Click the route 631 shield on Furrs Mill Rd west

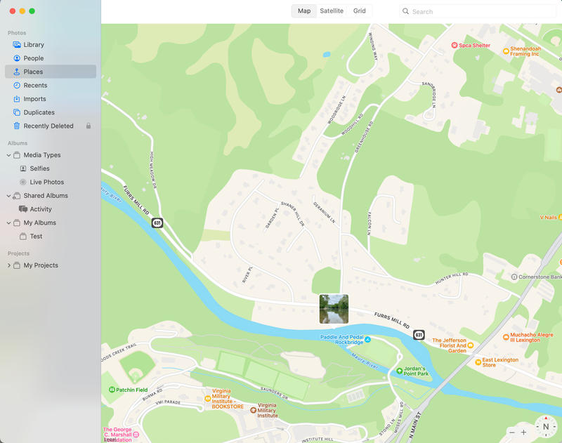pos(157,223)
